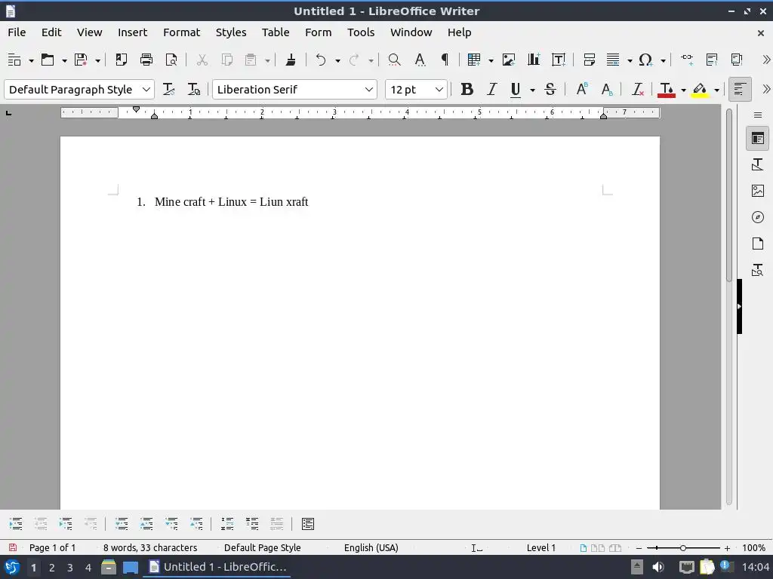773x579 pixels.
Task: Click Page 1 of 1 in the status bar
Action: [52, 547]
